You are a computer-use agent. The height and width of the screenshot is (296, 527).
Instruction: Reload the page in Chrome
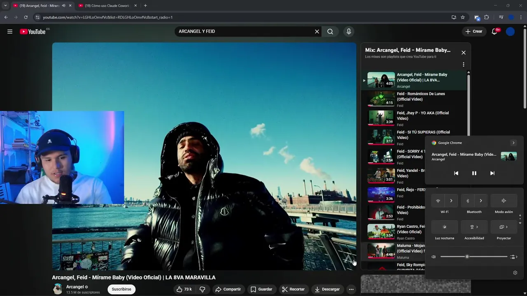pyautogui.click(x=26, y=17)
